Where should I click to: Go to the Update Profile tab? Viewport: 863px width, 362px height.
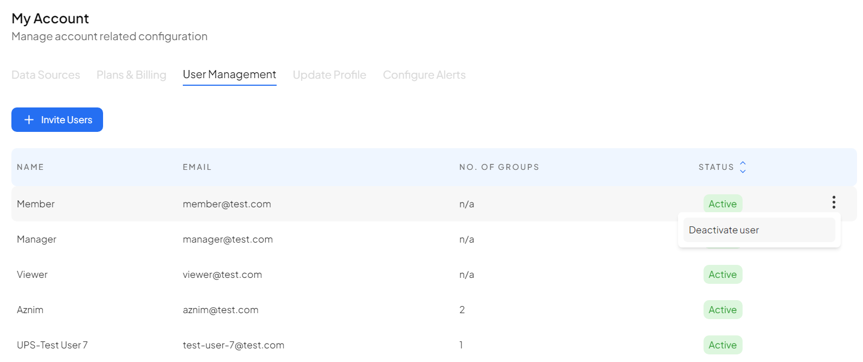(329, 75)
